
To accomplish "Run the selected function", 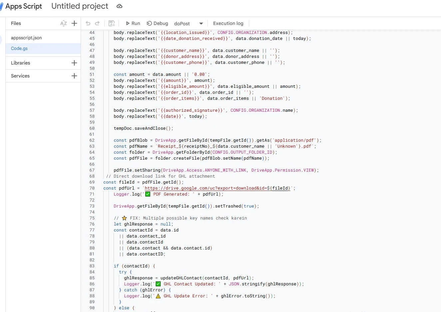I will pos(133,23).
